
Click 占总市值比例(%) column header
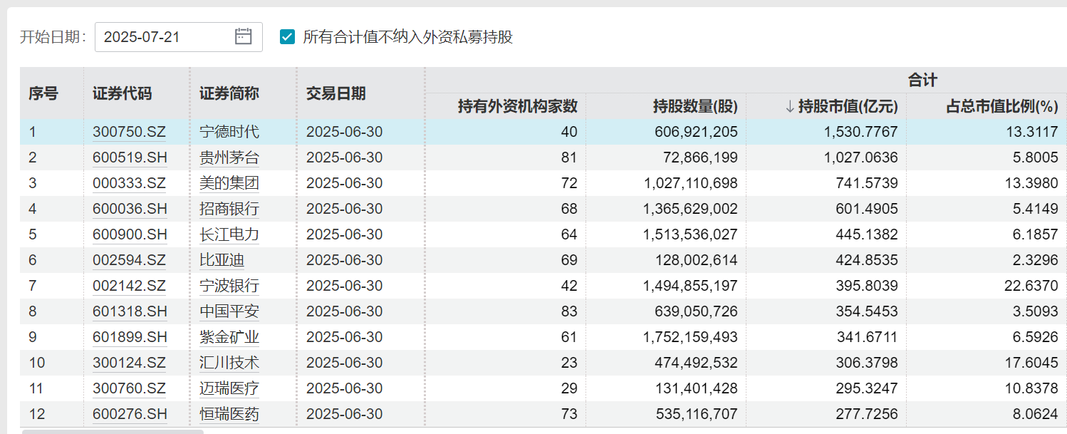click(1001, 107)
